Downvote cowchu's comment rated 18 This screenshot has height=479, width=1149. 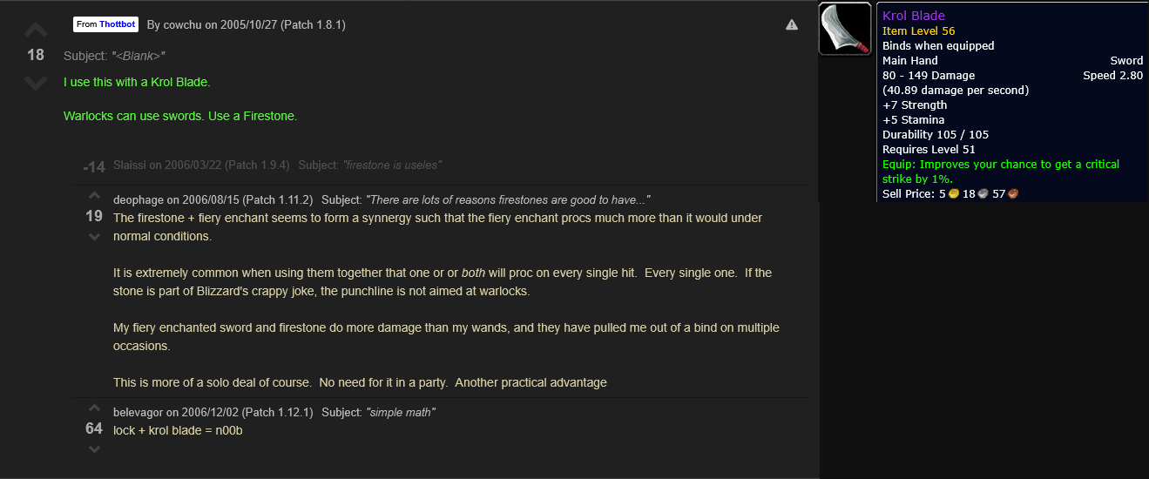pyautogui.click(x=36, y=83)
